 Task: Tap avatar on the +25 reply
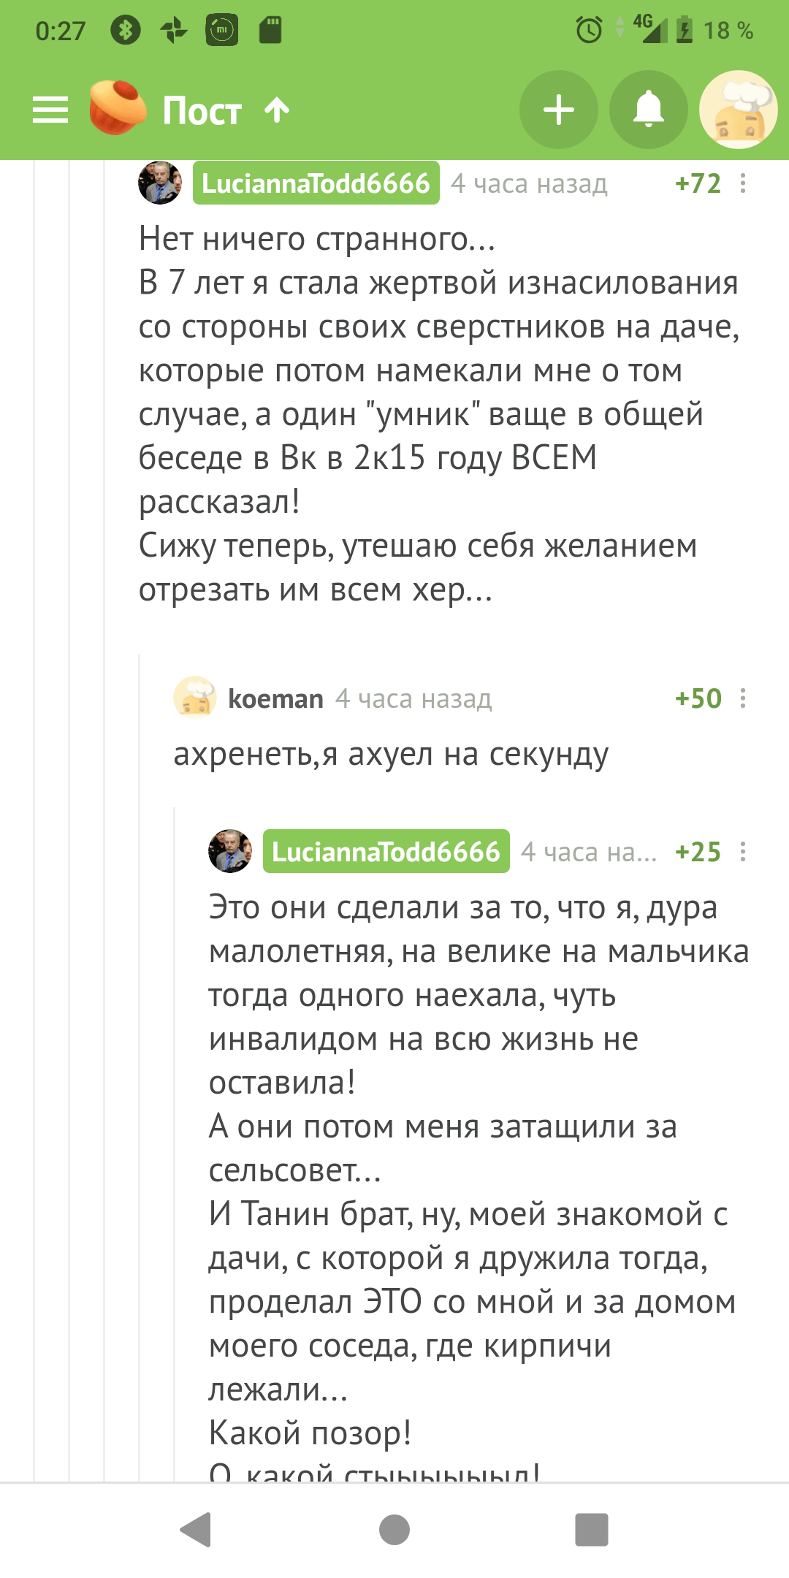coord(230,851)
